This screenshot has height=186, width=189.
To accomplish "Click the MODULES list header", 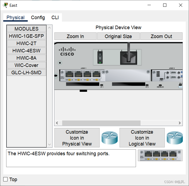I will [26, 29].
